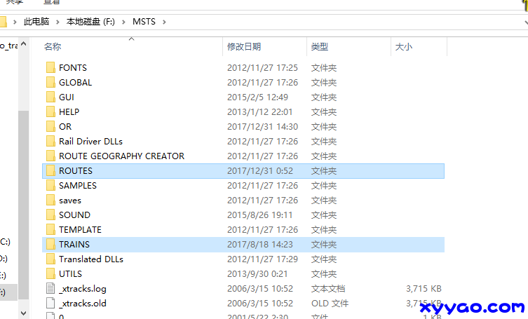Select the ROUTES folder icon

(x=50, y=171)
